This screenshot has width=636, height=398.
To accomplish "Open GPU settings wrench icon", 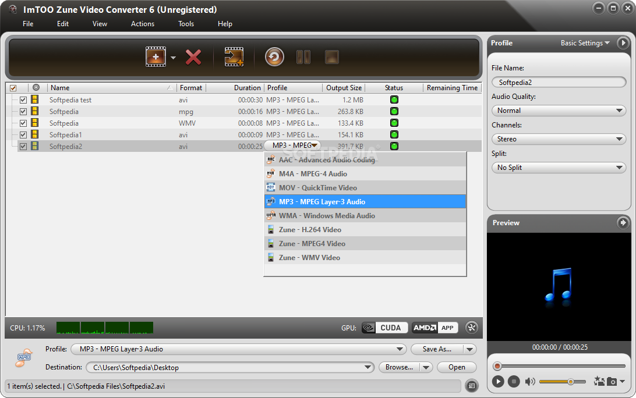I will click(471, 328).
